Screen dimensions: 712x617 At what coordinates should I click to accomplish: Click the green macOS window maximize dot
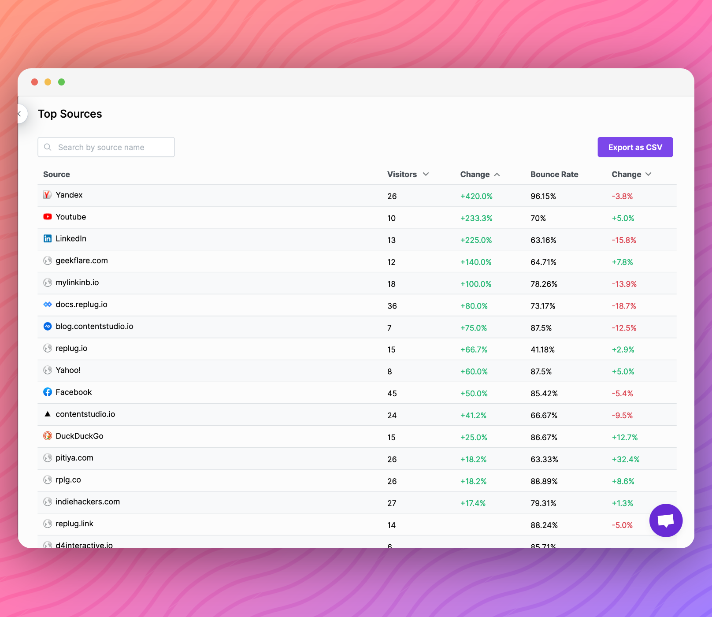62,82
